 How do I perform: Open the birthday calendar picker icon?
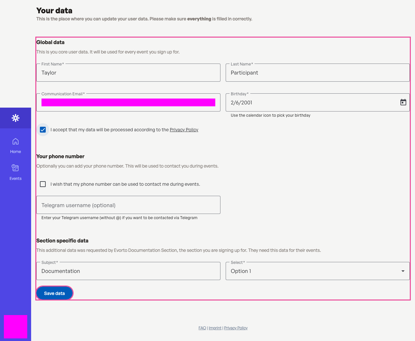click(x=403, y=102)
